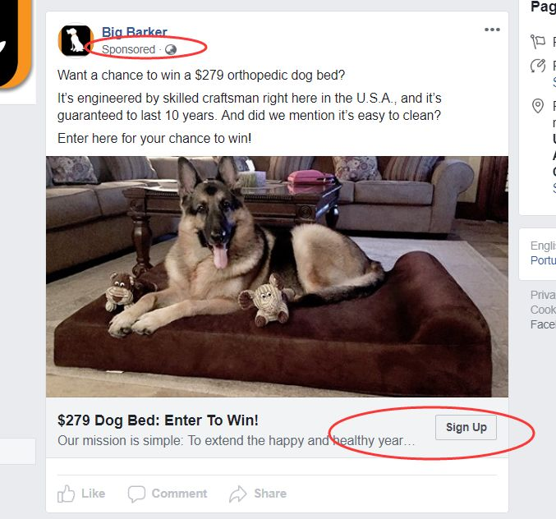Click the Sign Up button

click(x=466, y=427)
